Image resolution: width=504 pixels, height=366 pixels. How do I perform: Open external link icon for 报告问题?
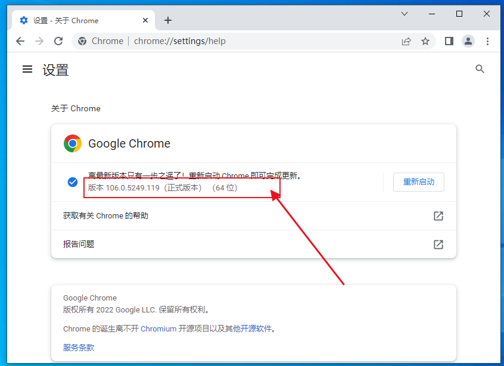coord(438,245)
